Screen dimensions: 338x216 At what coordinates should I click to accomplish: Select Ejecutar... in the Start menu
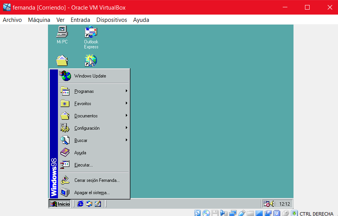coord(83,165)
